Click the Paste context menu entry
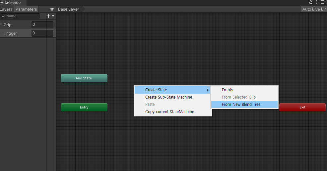327x171 pixels. [172, 105]
